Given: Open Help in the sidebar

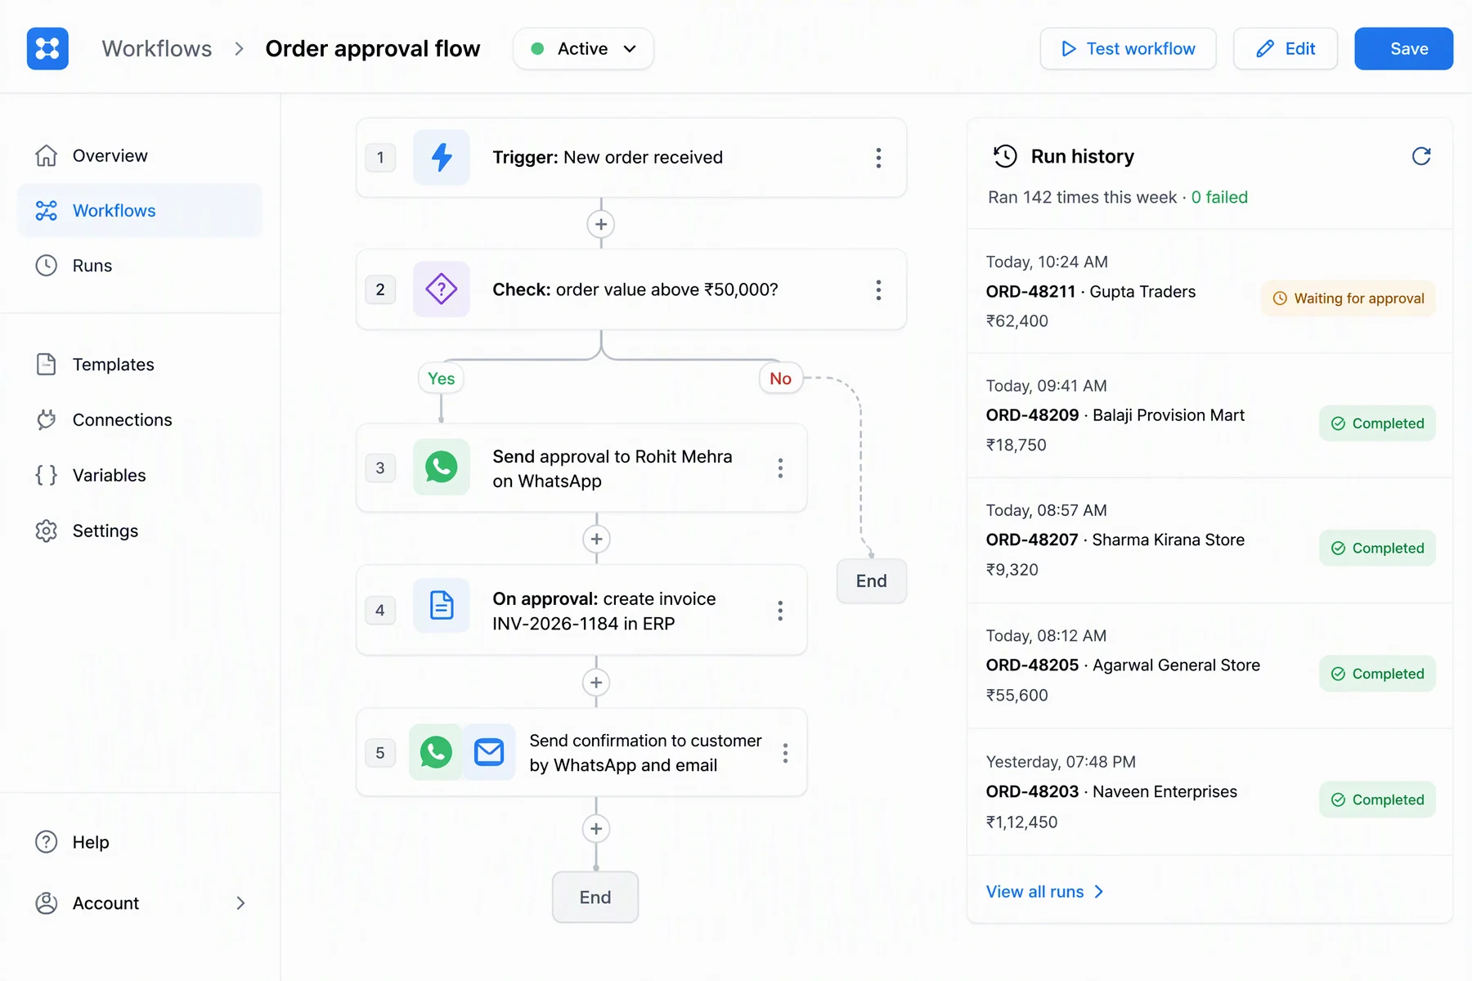Looking at the screenshot, I should coord(140,842).
